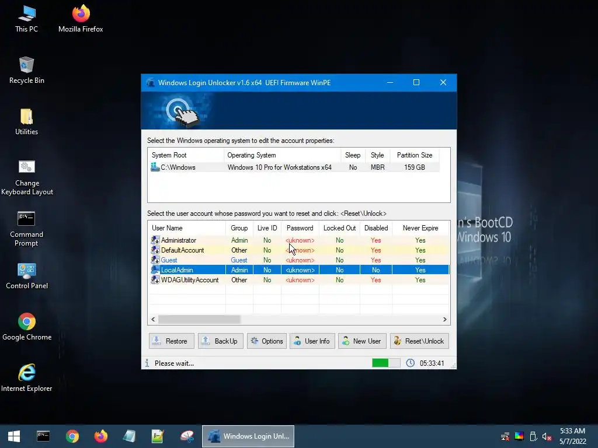This screenshot has width=598, height=448.
Task: Click the Restore button
Action: pos(171,341)
